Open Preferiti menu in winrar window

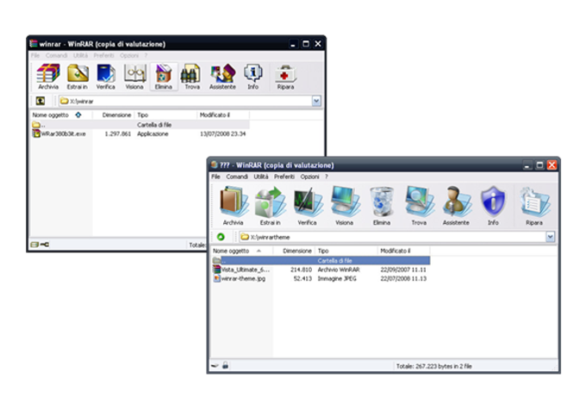tap(103, 55)
